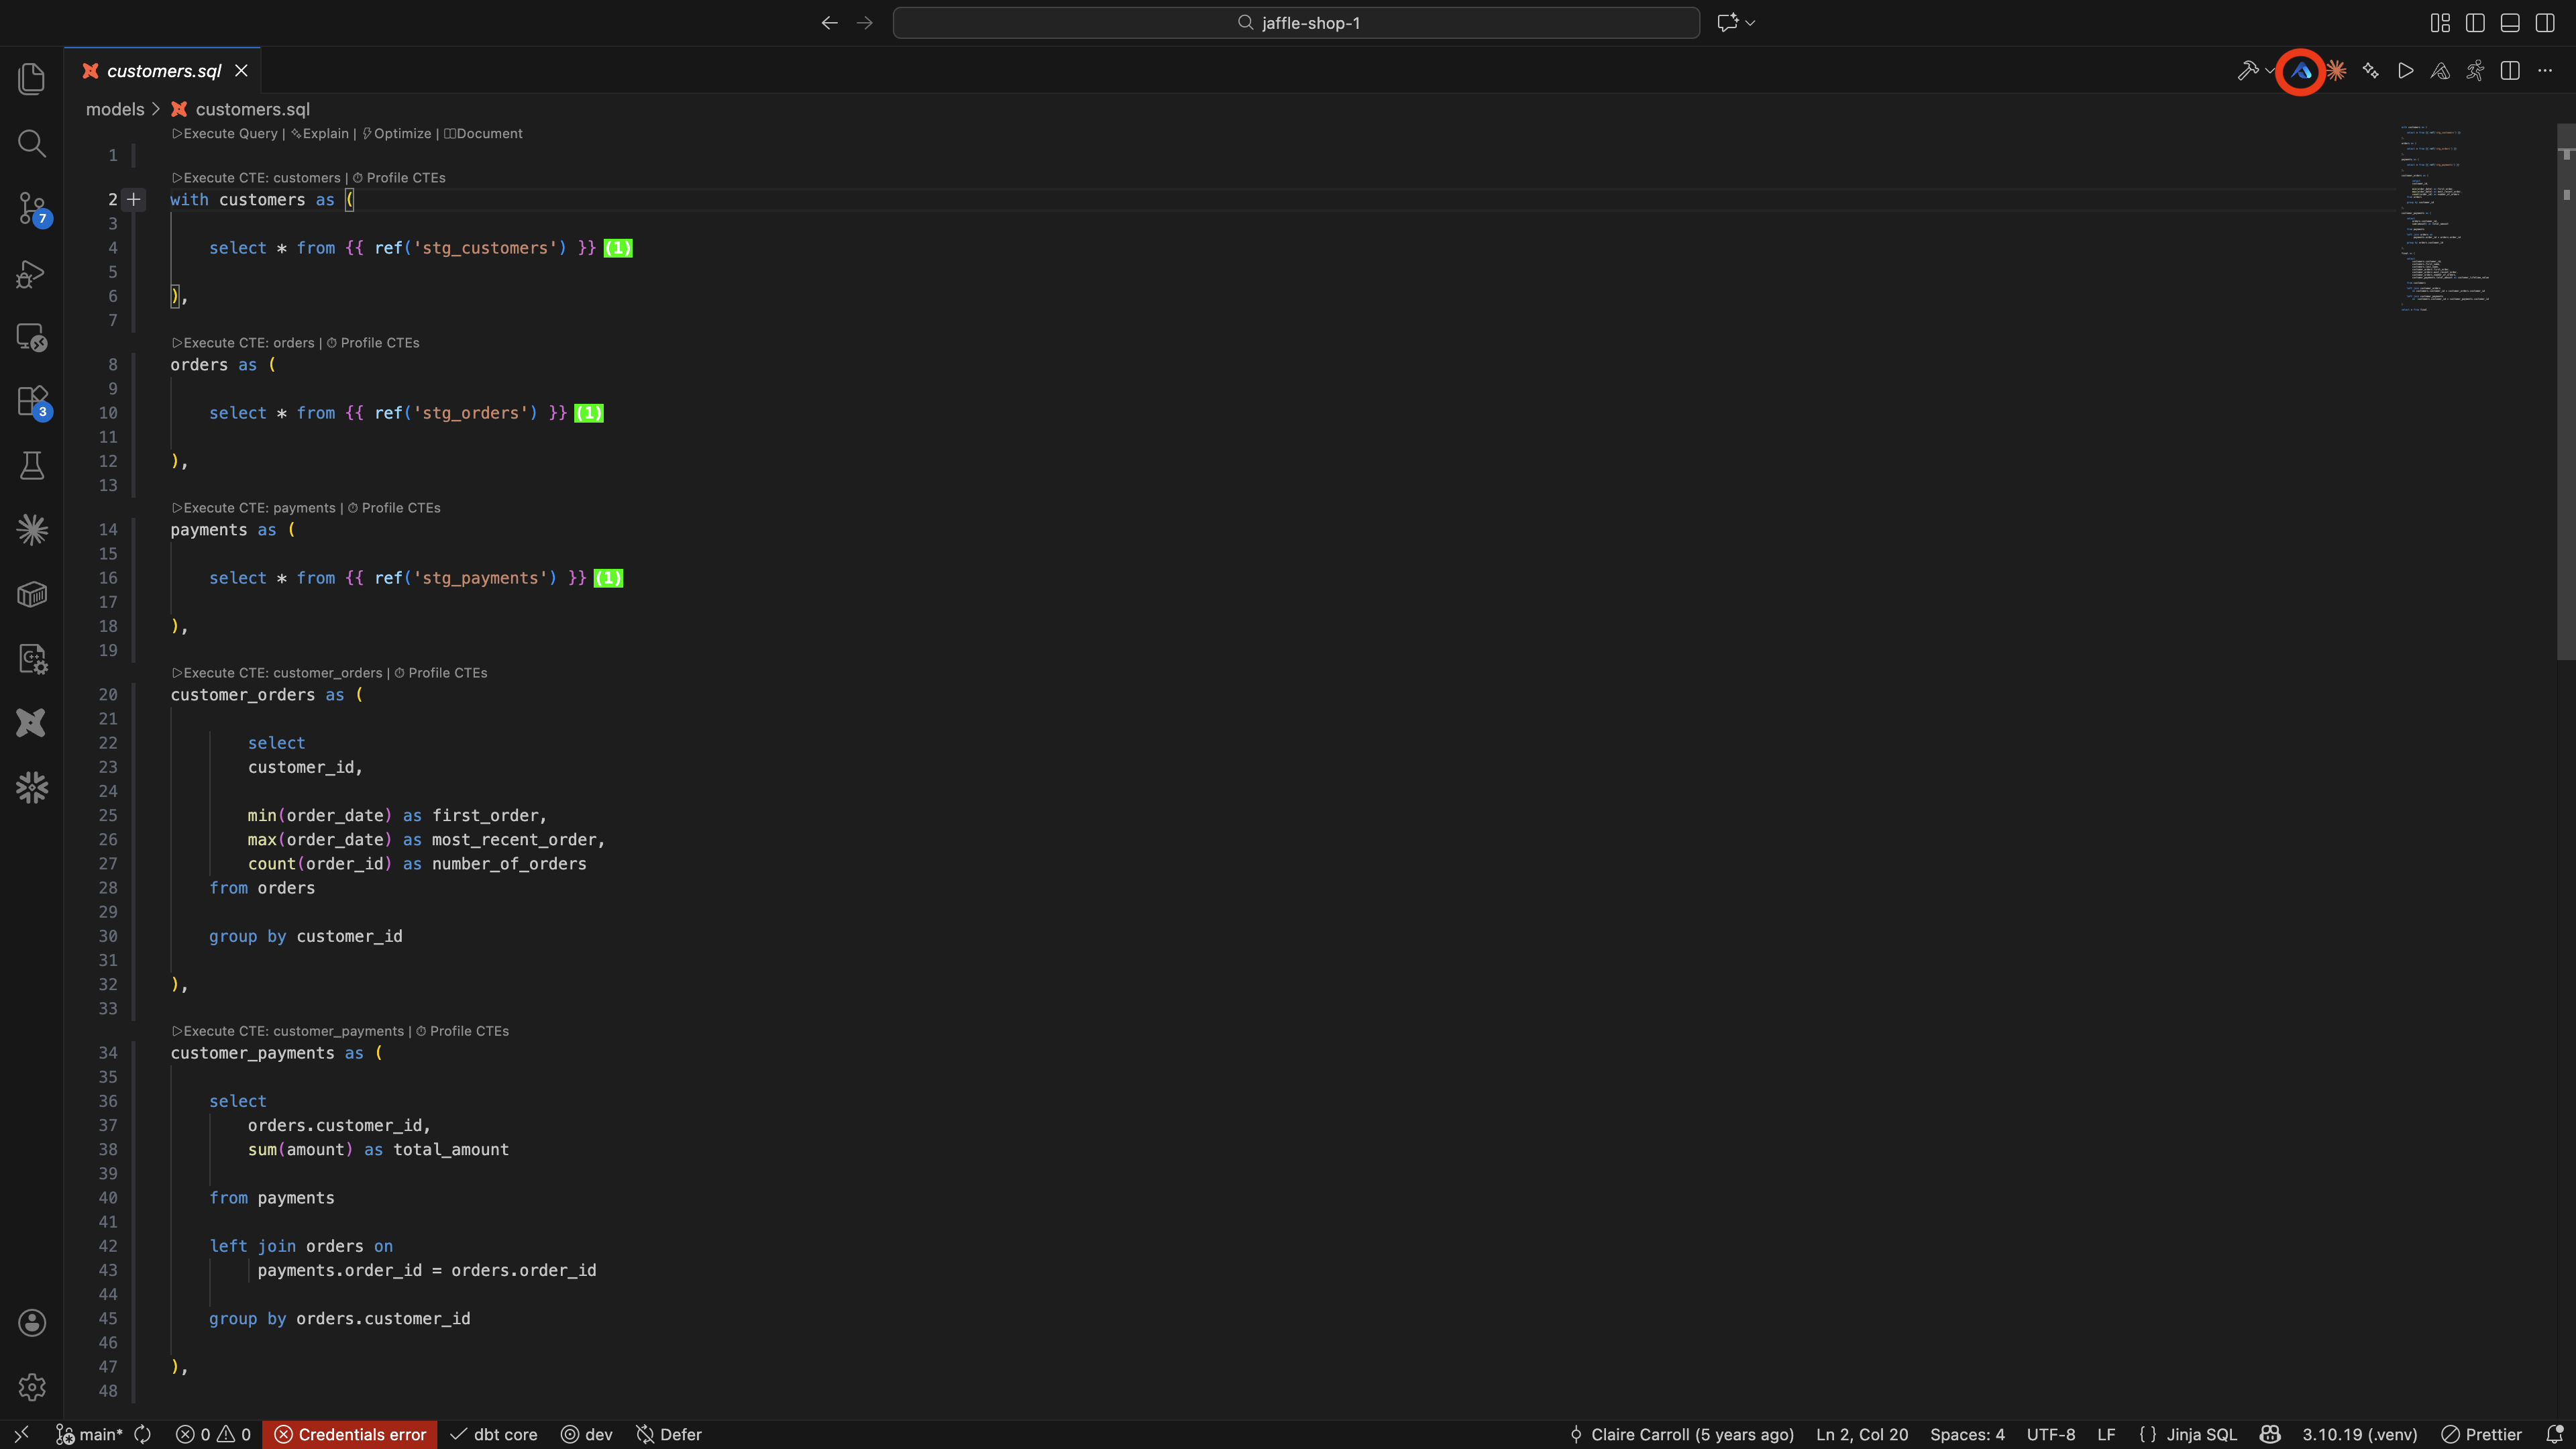Click the outlined Altimate icon in editor toolbar
The image size is (2576, 1449).
pyautogui.click(x=2440, y=71)
